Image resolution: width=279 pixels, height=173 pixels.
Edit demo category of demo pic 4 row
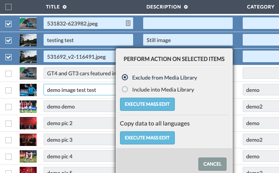[x=261, y=156]
